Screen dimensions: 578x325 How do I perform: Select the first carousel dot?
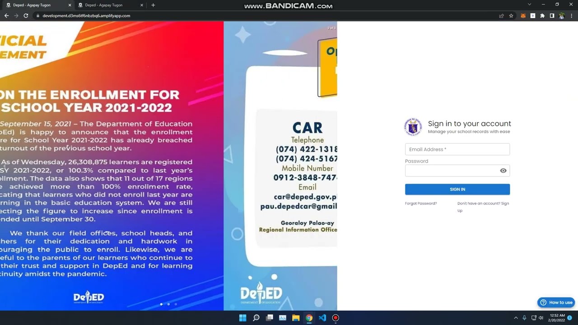coord(161,304)
